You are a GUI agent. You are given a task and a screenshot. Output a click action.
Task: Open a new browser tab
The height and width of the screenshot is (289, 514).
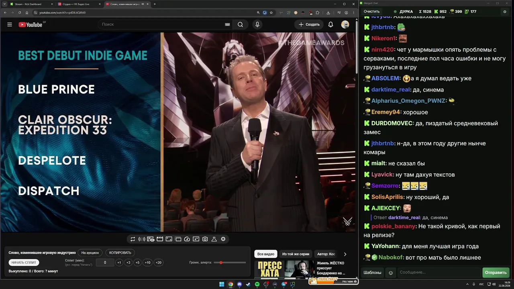click(155, 4)
